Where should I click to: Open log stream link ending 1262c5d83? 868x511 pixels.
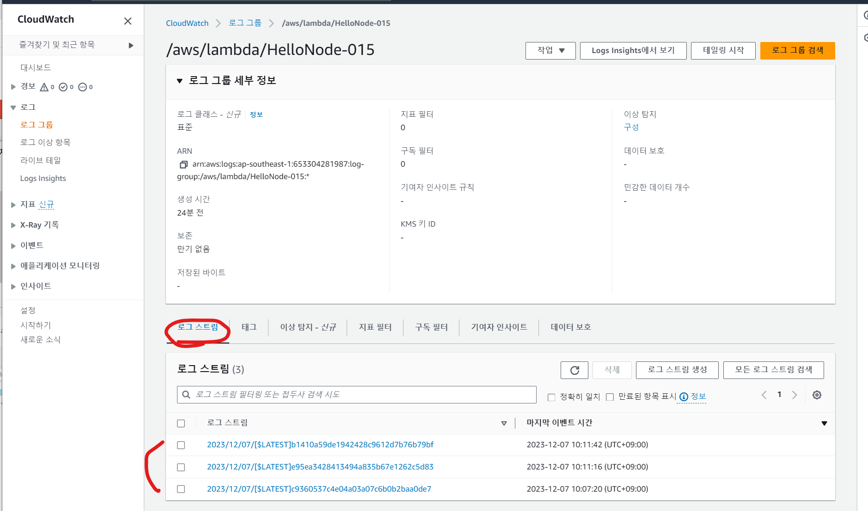pyautogui.click(x=320, y=467)
